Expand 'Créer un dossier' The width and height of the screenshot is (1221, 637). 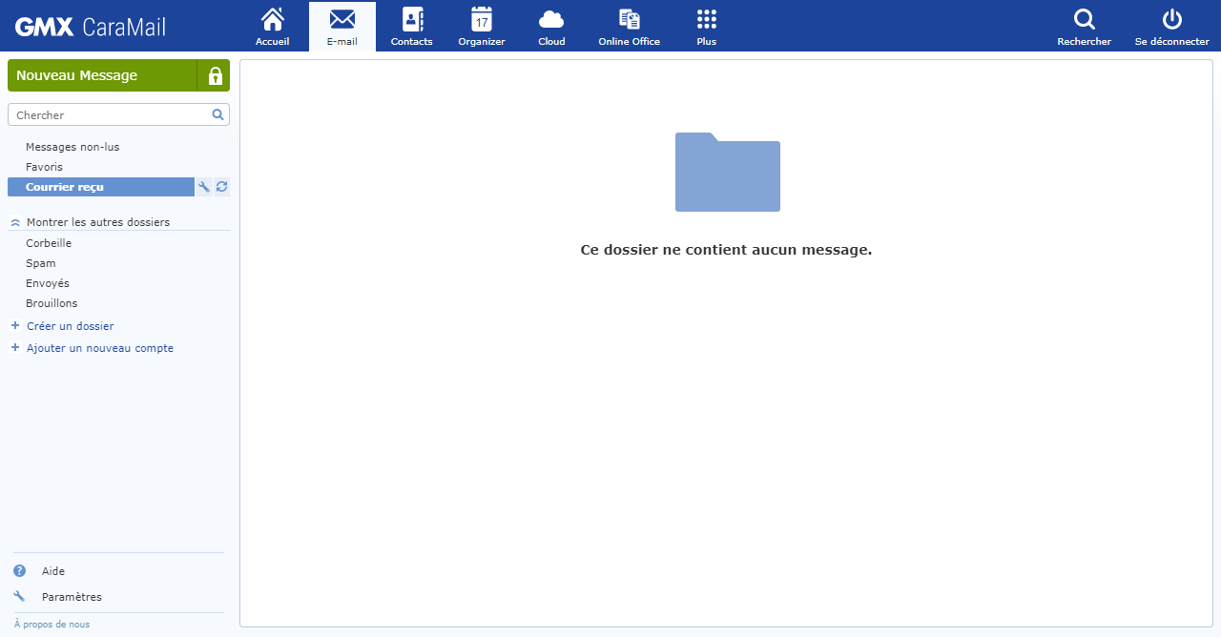(x=72, y=325)
